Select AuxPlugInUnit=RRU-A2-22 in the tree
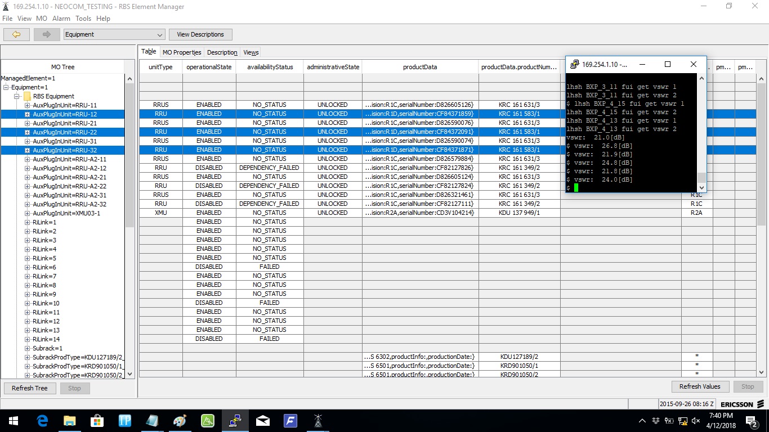This screenshot has height=432, width=769. pos(69,186)
